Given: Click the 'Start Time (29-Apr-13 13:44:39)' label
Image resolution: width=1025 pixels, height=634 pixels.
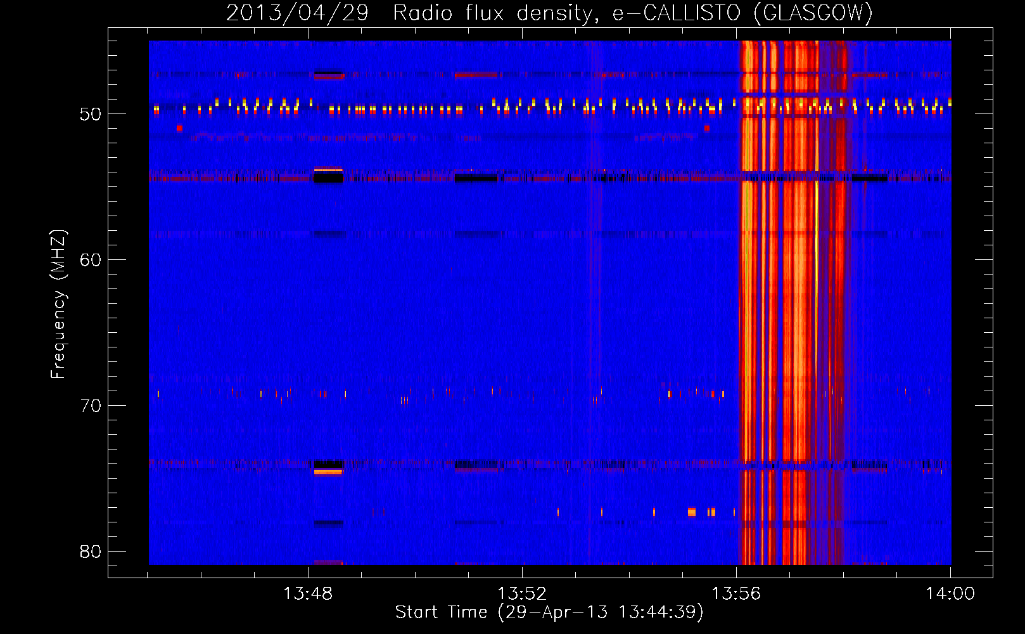Looking at the screenshot, I should pyautogui.click(x=549, y=612).
